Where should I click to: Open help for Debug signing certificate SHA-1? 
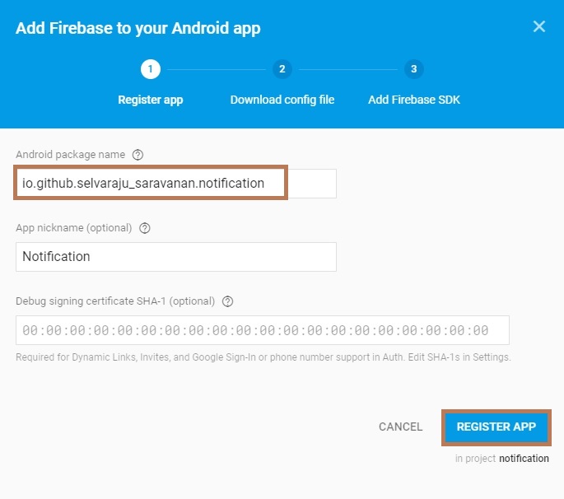tap(228, 301)
